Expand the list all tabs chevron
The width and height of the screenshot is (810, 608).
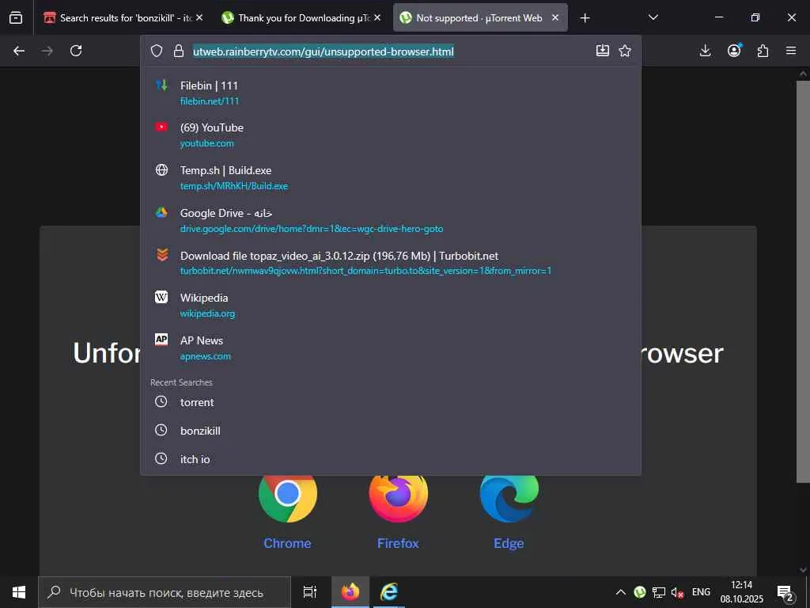[653, 17]
